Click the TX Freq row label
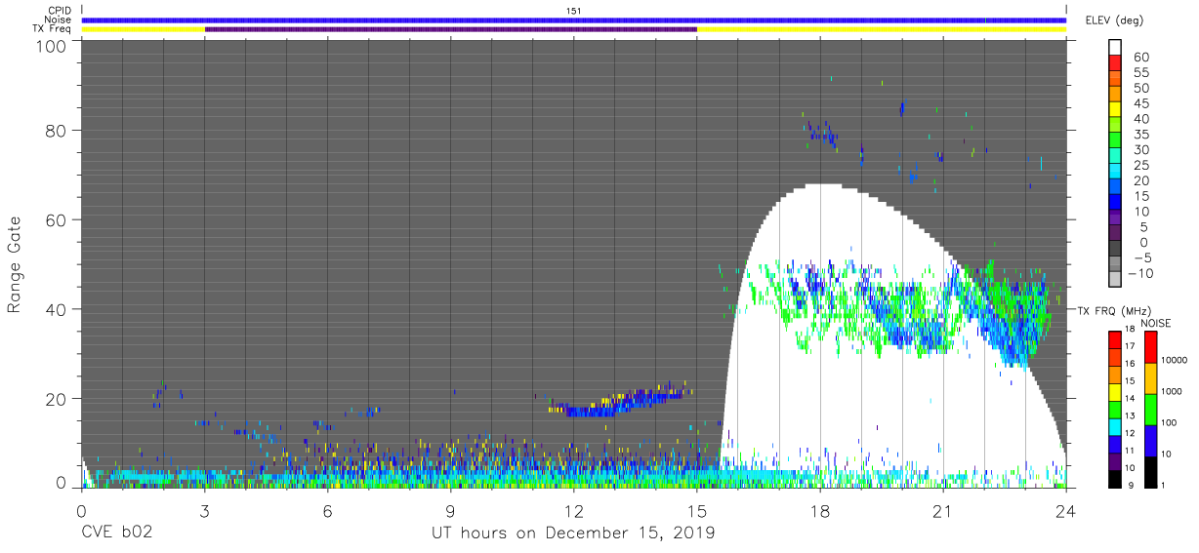Image resolution: width=1199 pixels, height=553 pixels. (x=53, y=29)
